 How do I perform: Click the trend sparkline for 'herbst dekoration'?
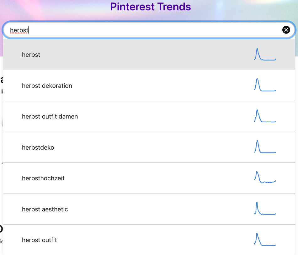pyautogui.click(x=265, y=85)
